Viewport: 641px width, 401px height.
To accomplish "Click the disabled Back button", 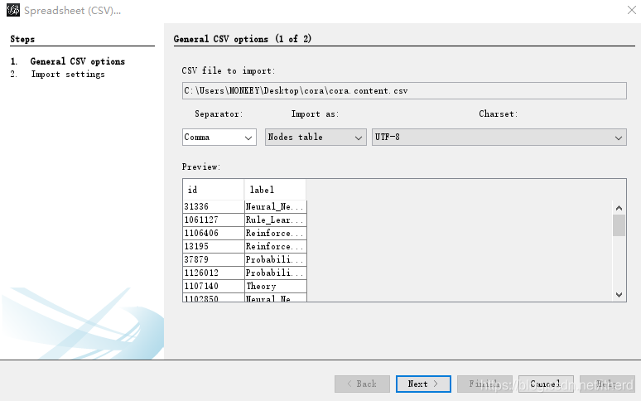I will (362, 384).
